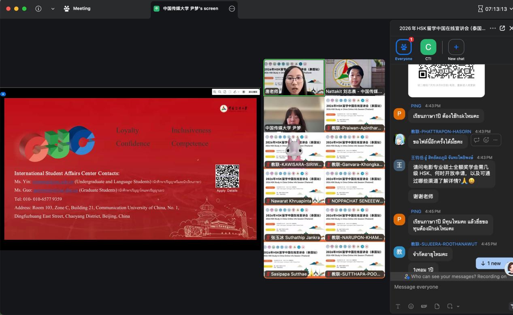Select 张玉冰 Suthathip Jankra video tile
The height and width of the screenshot is (315, 513).
294,223
